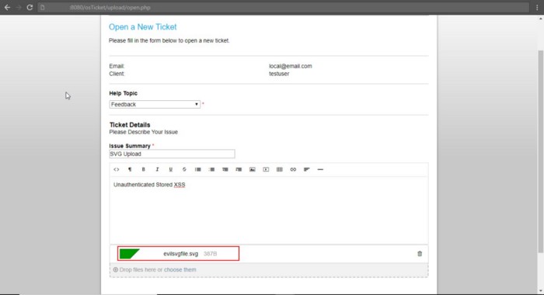Go forward in the browser
This screenshot has width=544, height=295.
point(19,7)
